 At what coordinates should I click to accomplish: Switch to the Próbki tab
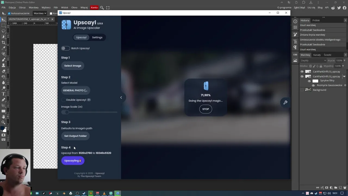[x=316, y=20]
